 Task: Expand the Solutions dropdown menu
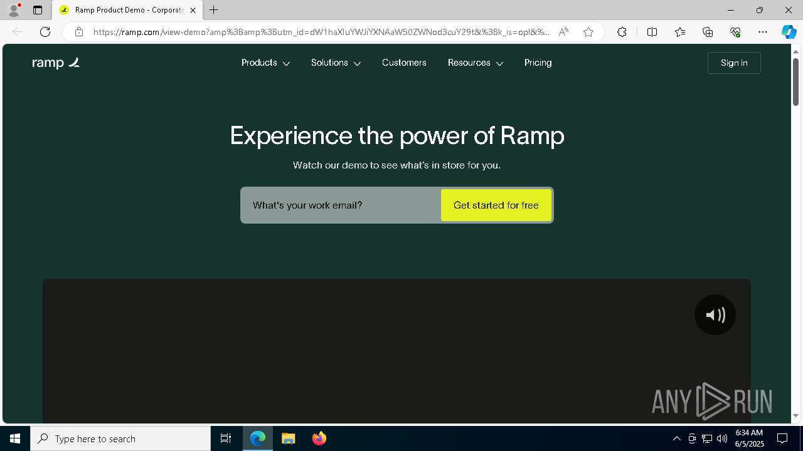click(336, 63)
